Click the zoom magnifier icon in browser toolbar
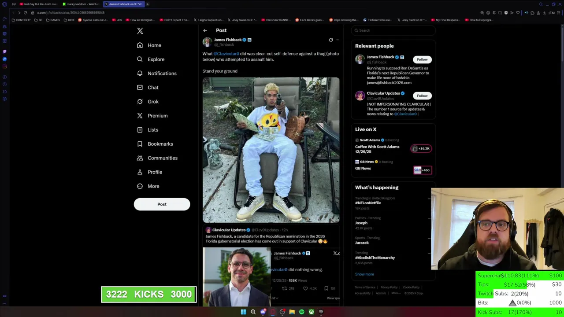This screenshot has width=564, height=317. click(x=482, y=13)
